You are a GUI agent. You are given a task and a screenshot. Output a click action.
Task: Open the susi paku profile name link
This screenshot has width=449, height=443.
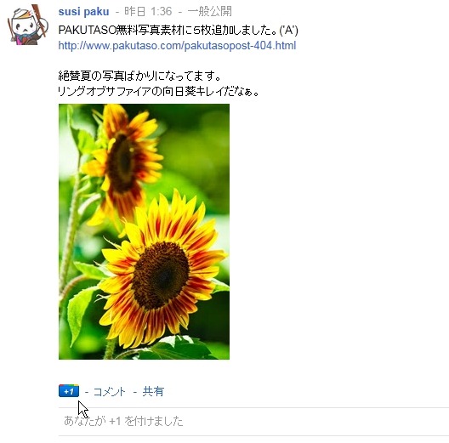[x=83, y=11]
